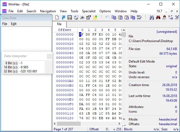
Task: Open the file Properties icon
Action: point(89,17)
